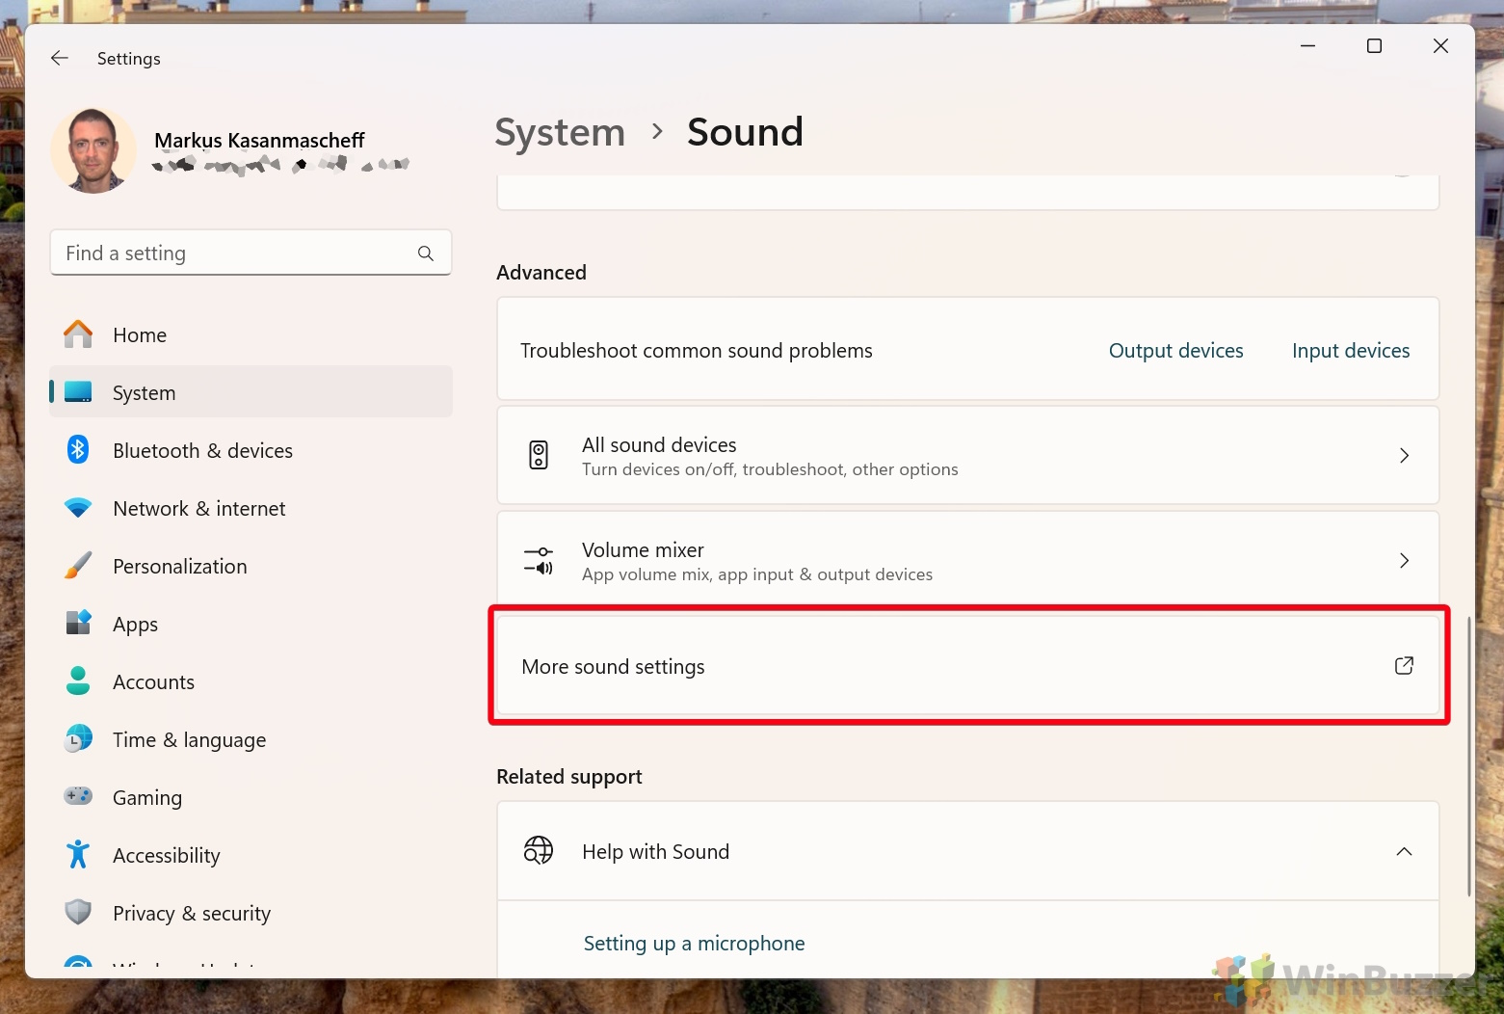Click the Find a setting search box
Image resolution: width=1504 pixels, height=1014 pixels.
click(231, 253)
